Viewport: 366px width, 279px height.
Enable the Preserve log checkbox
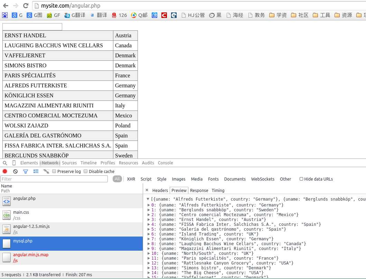(54, 171)
